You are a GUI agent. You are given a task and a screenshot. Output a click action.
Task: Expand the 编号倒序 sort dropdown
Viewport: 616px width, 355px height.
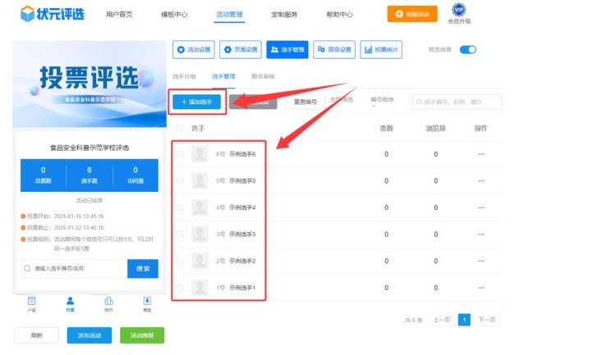(x=383, y=100)
